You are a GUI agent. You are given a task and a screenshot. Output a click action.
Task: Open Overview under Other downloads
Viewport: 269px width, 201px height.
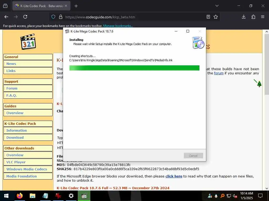pos(15,155)
